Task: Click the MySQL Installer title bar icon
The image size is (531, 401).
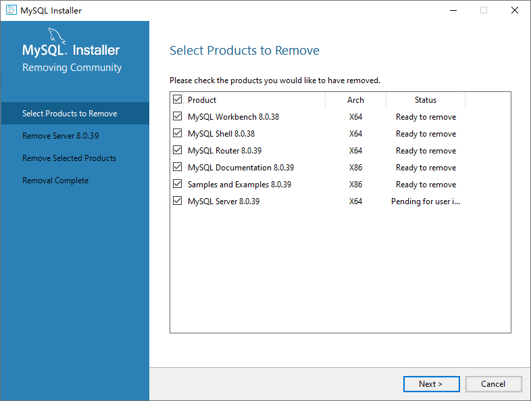Action: point(11,10)
